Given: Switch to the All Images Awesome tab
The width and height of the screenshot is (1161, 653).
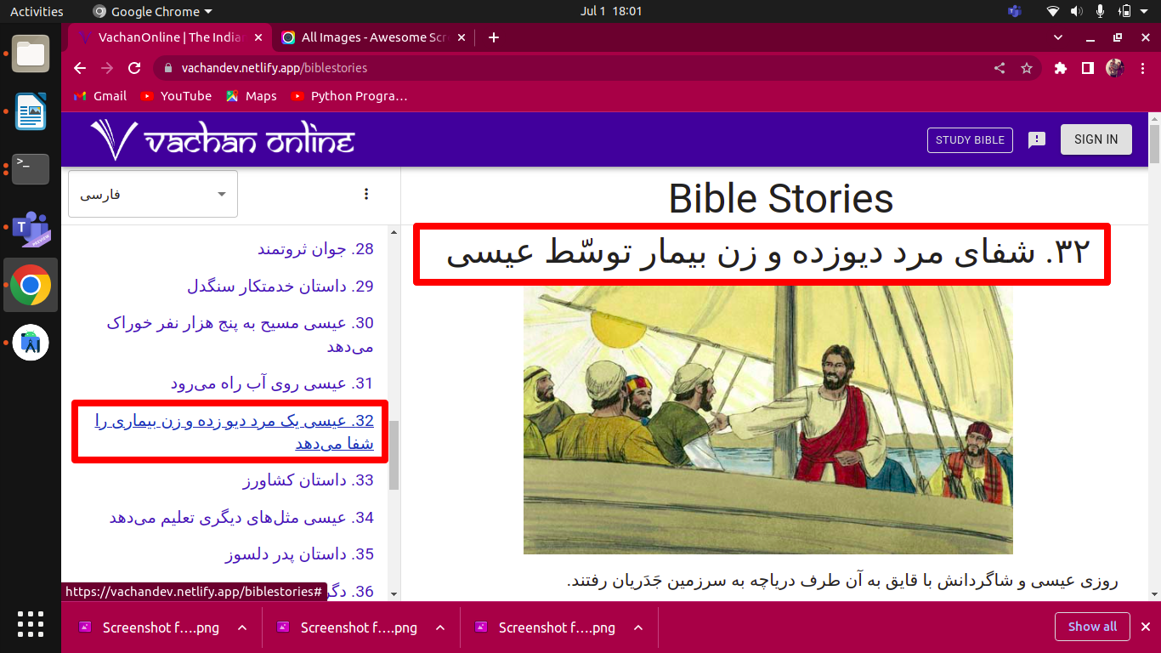Looking at the screenshot, I should (x=365, y=37).
